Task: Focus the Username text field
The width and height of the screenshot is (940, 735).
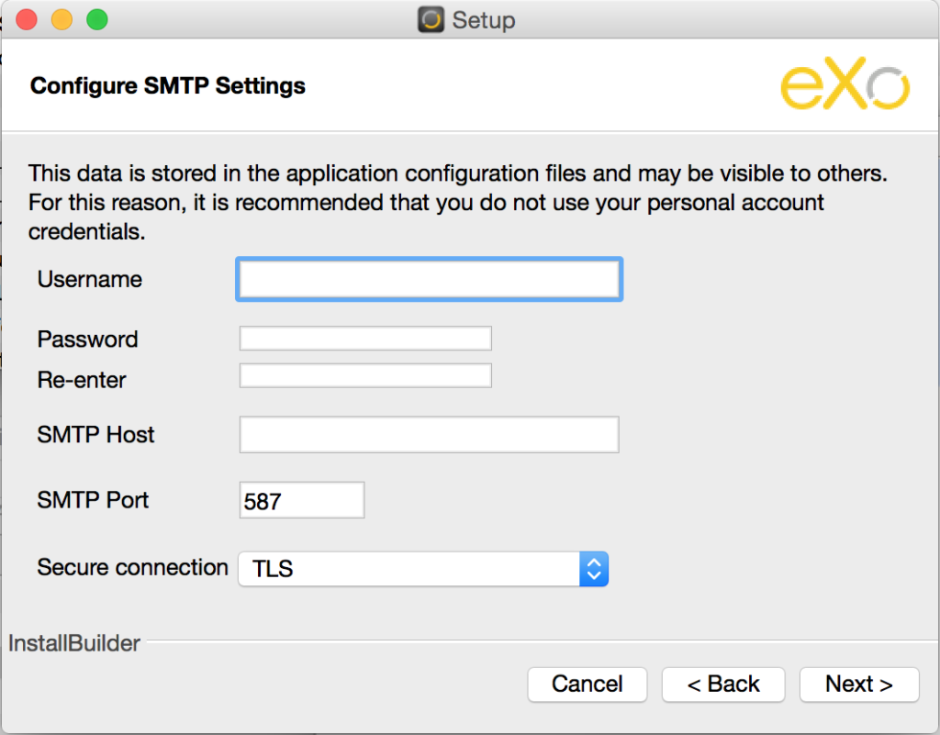Action: coord(429,280)
